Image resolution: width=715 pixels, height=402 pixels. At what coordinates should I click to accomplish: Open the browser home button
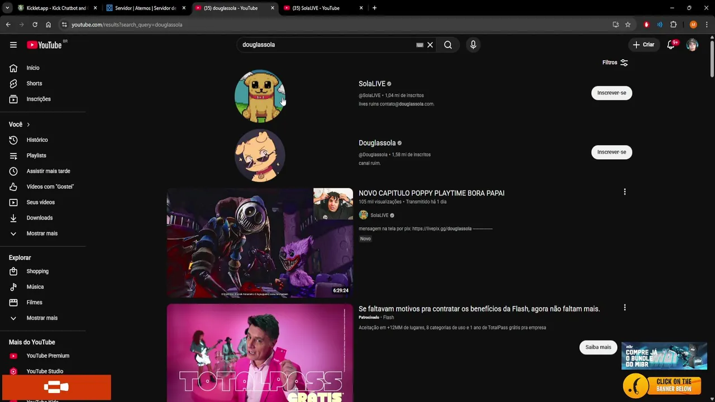[48, 25]
